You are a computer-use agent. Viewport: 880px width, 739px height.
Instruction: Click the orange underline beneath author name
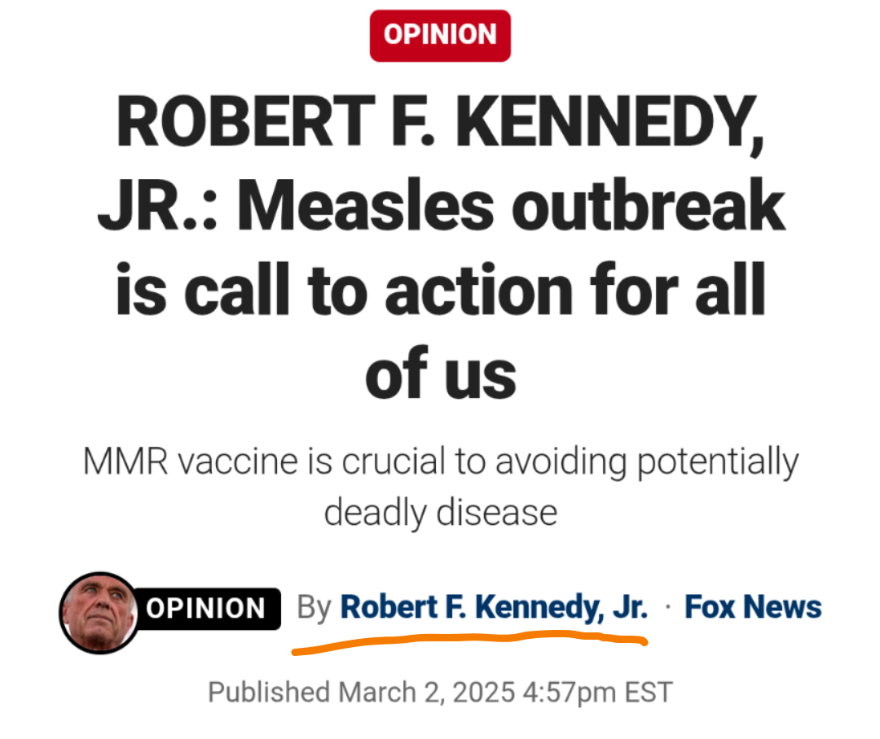[469, 640]
